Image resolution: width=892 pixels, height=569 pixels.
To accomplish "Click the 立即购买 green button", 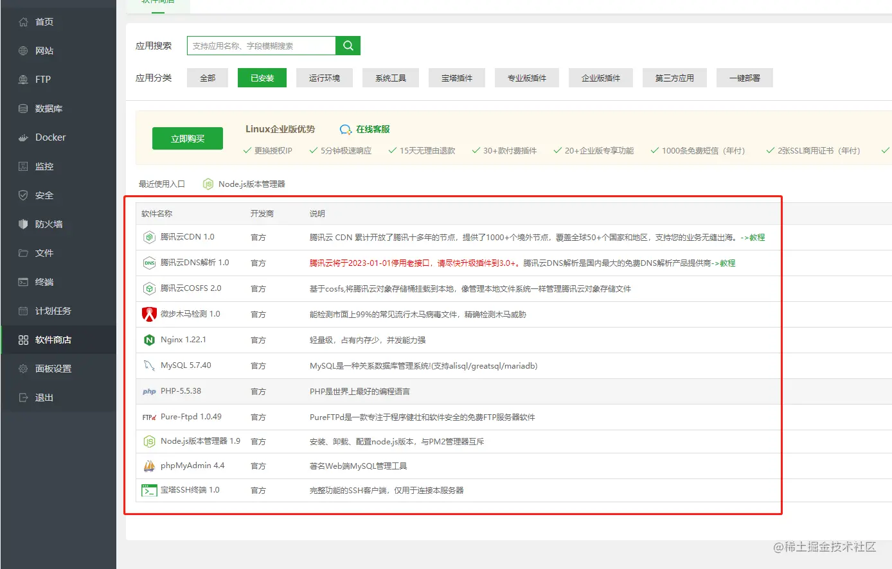I will tap(188, 138).
